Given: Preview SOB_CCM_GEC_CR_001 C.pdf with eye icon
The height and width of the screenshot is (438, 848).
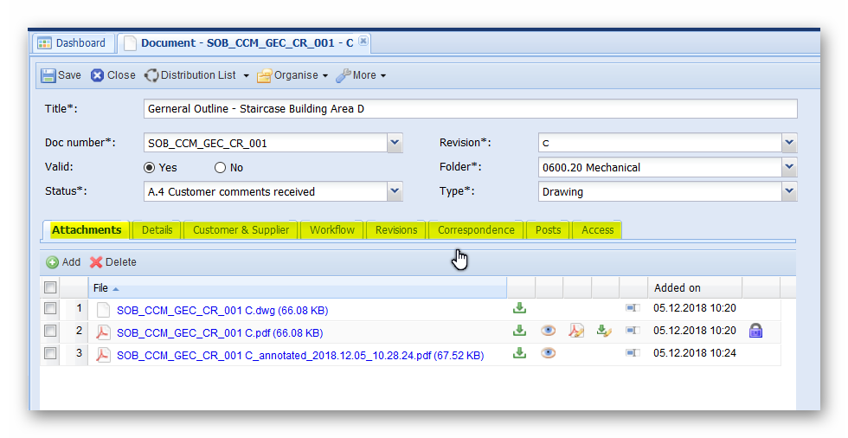Looking at the screenshot, I should [x=548, y=331].
